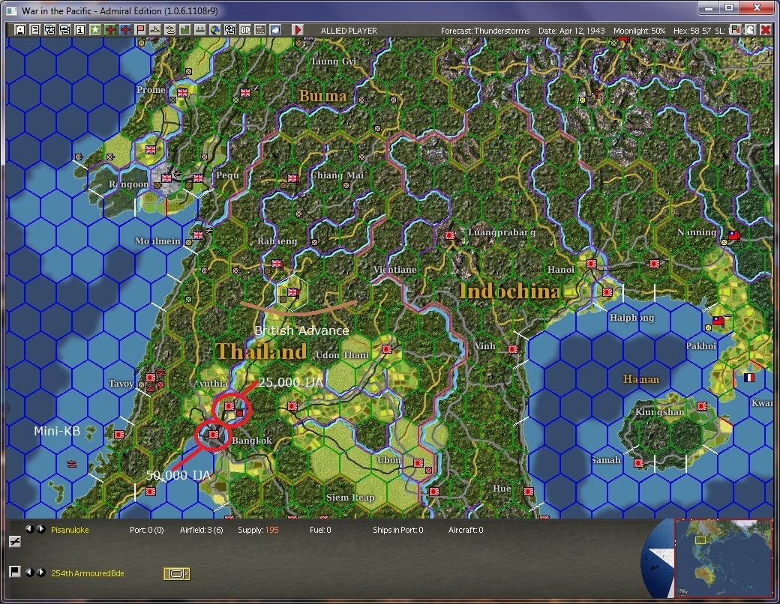Screen dimensions: 780x604
Task: Click the red airplane on green toolbar icon
Action: [x=110, y=30]
